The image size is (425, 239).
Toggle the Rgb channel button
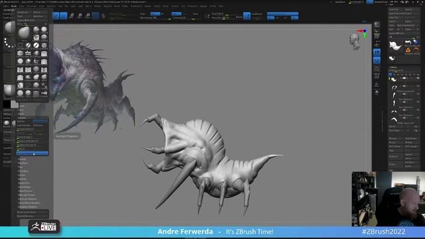pyautogui.click(x=155, y=14)
